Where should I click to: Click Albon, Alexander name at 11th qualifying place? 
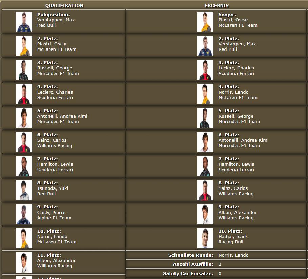click(56, 261)
